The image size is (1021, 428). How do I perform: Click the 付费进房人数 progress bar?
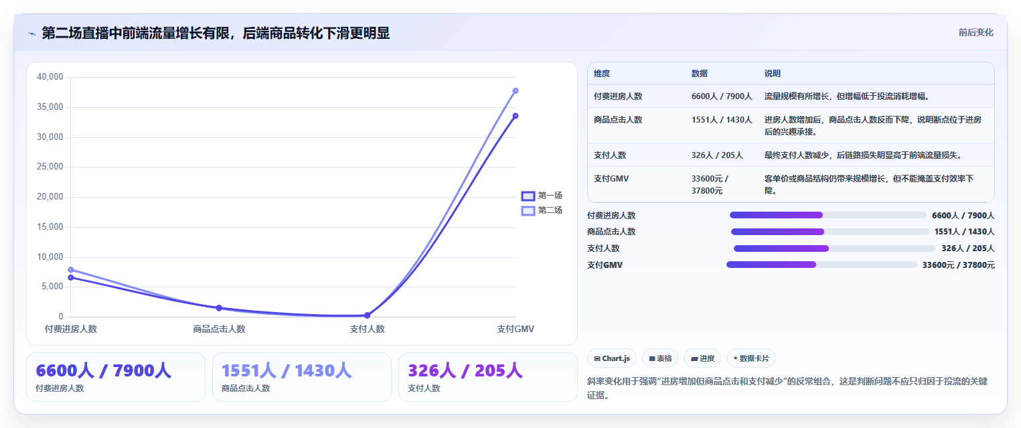coord(828,215)
